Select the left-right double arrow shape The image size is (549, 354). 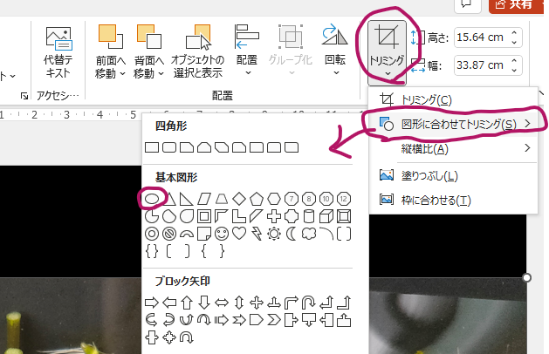[222, 303]
